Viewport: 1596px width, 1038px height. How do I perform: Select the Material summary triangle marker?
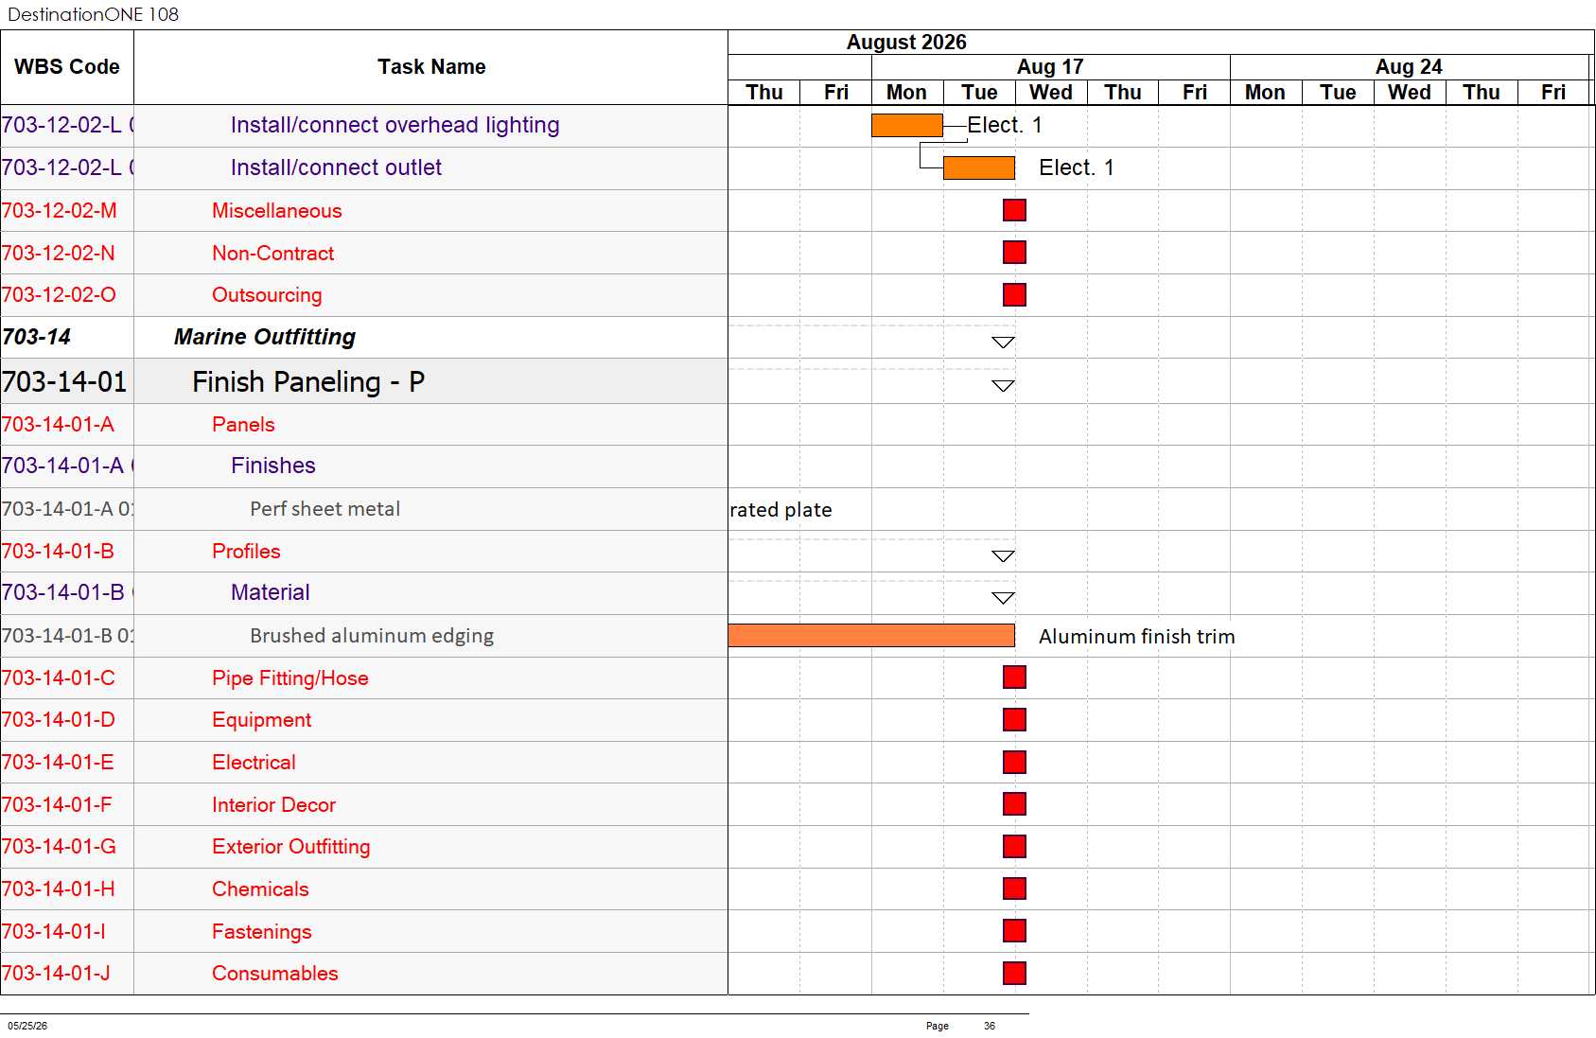point(1003,597)
